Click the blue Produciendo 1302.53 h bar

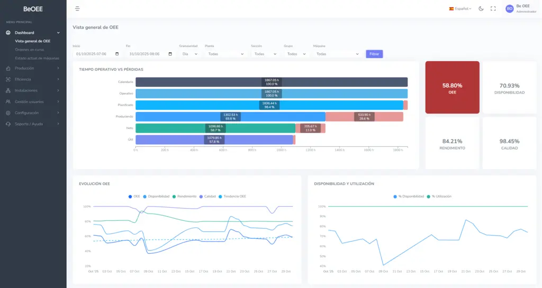tap(230, 117)
